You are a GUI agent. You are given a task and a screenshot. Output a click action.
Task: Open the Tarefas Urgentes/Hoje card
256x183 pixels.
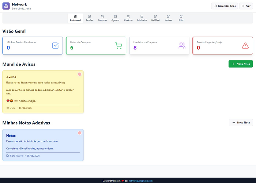(x=223, y=46)
